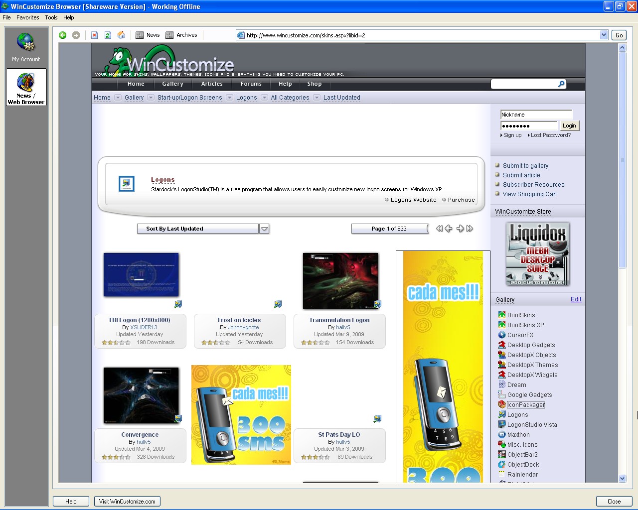Click the gray forward arrow button
This screenshot has height=510, width=638.
click(x=76, y=35)
